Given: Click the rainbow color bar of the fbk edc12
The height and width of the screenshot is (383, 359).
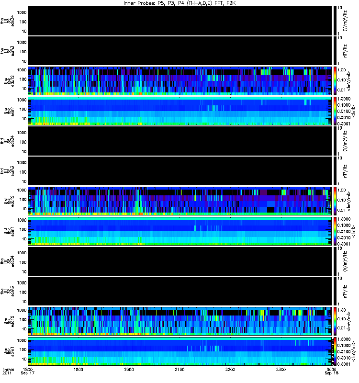Looking at the screenshot, I should pos(335,321).
